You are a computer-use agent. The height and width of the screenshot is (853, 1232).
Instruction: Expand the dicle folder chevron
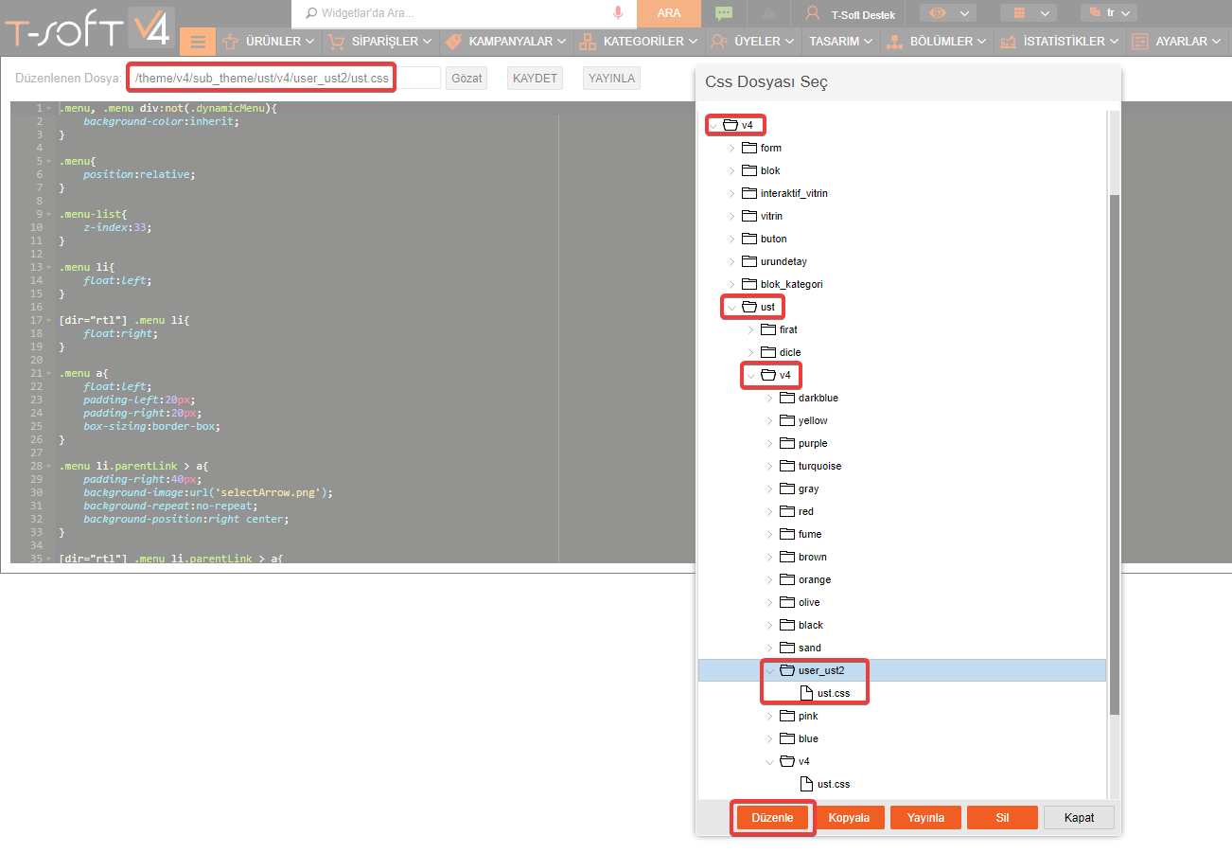point(750,352)
